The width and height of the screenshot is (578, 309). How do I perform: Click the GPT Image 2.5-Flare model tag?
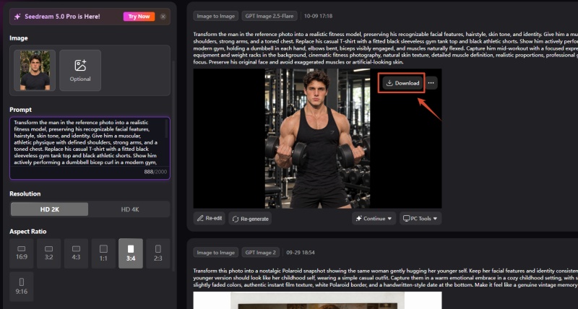coord(269,16)
